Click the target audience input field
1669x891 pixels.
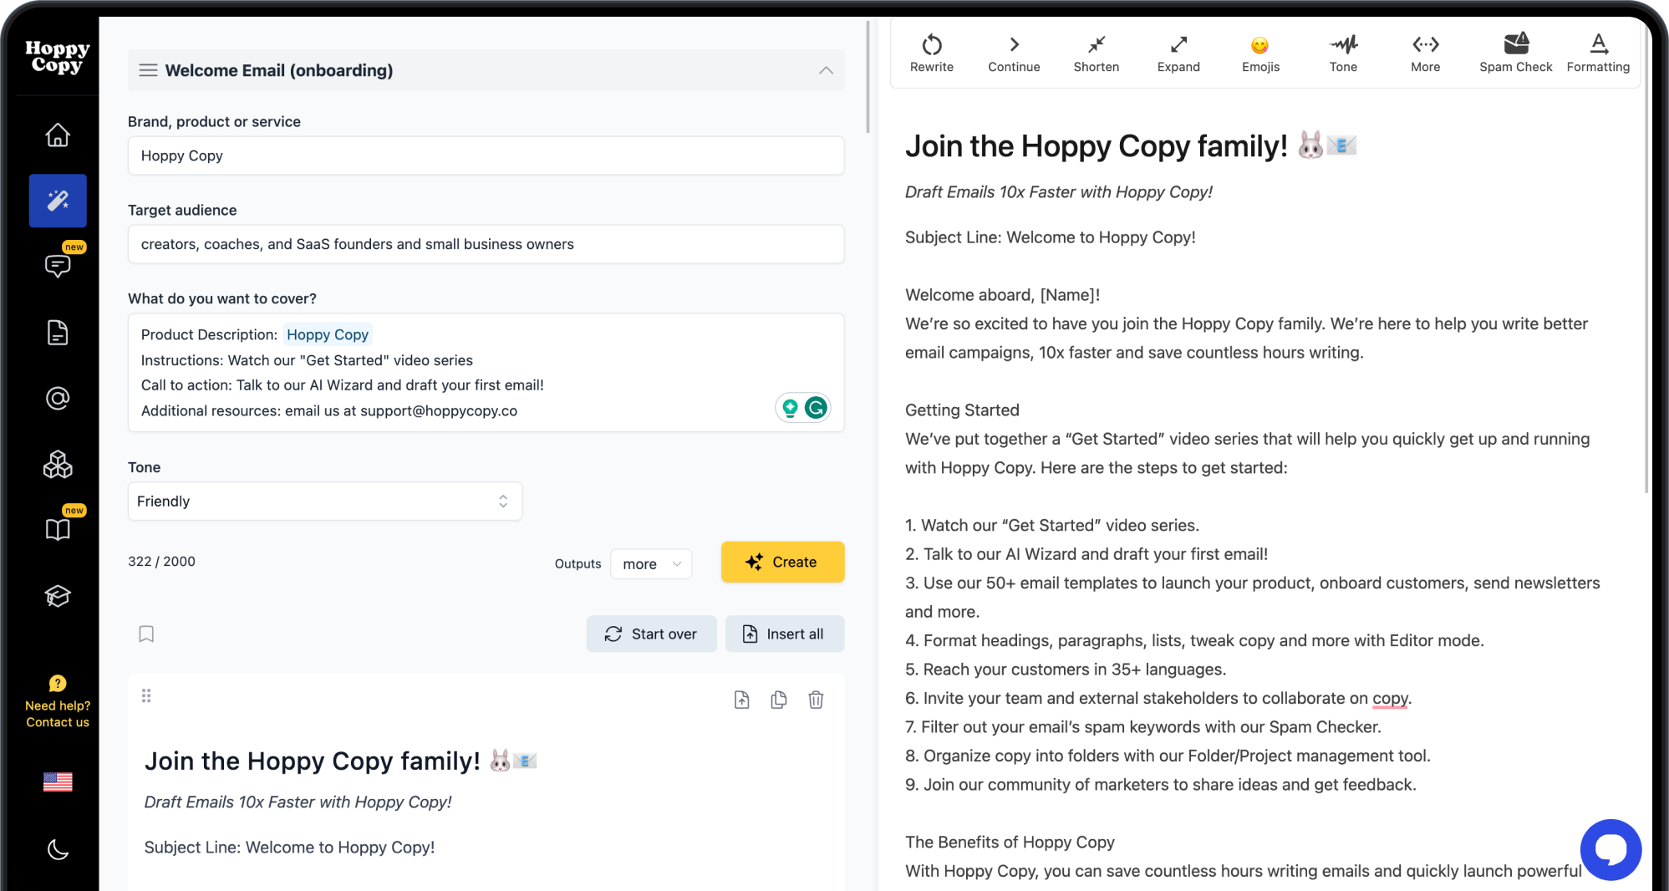(486, 244)
